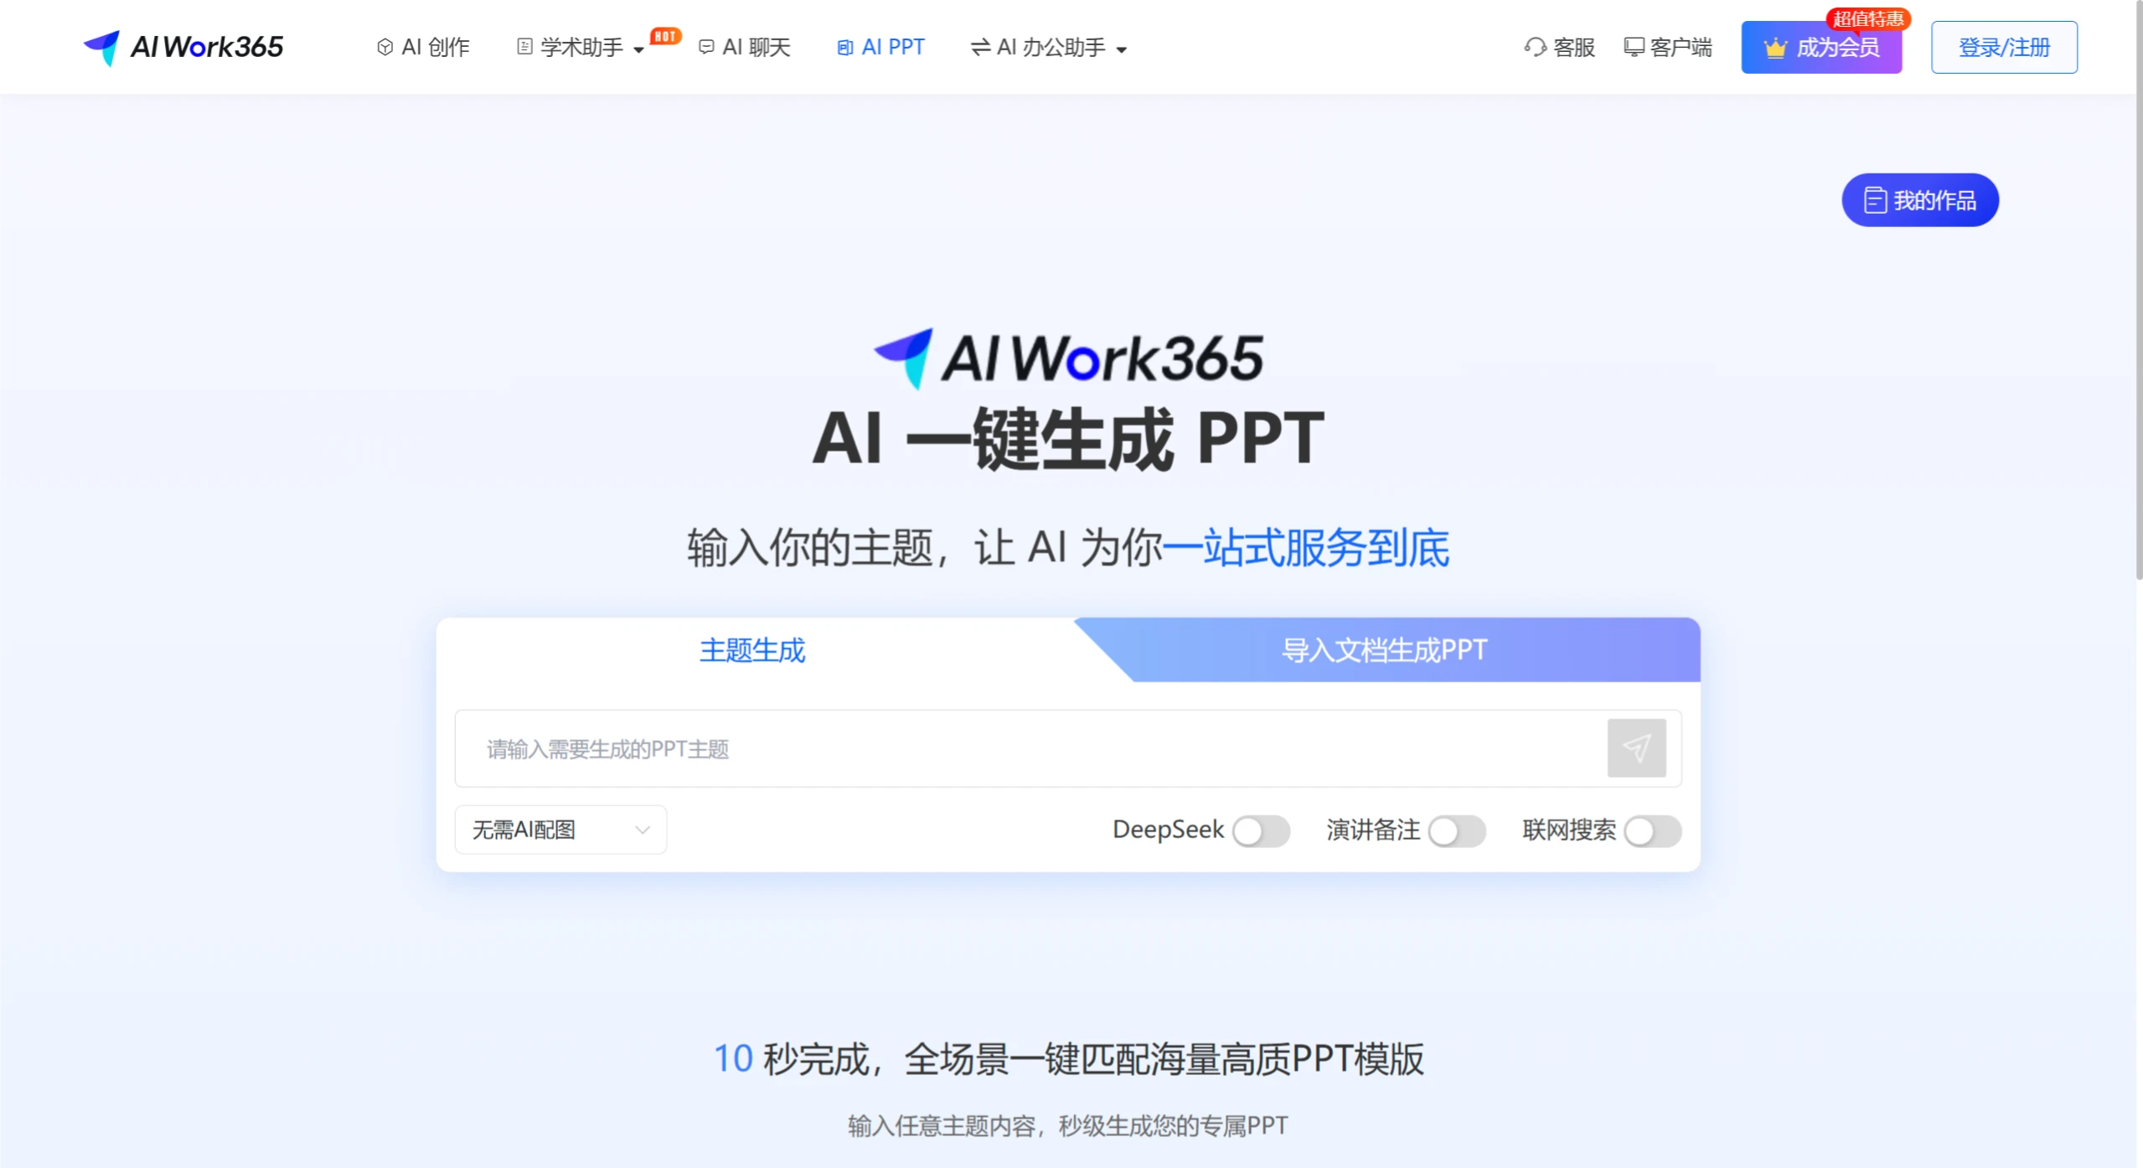Open 客服 customer service headset icon
Screen dimensions: 2143x1168
pos(1534,47)
